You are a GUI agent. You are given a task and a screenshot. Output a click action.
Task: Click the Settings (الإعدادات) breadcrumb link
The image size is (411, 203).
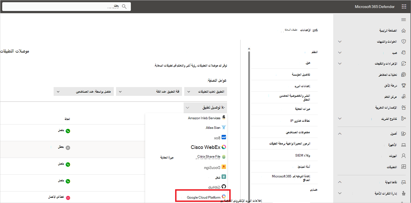(305, 30)
